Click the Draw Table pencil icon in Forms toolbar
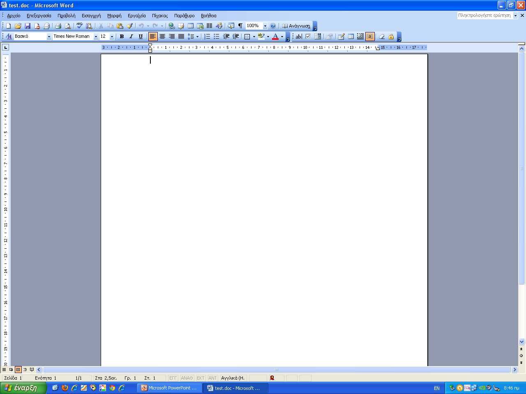Viewport: 526px width, 394px height. point(341,37)
